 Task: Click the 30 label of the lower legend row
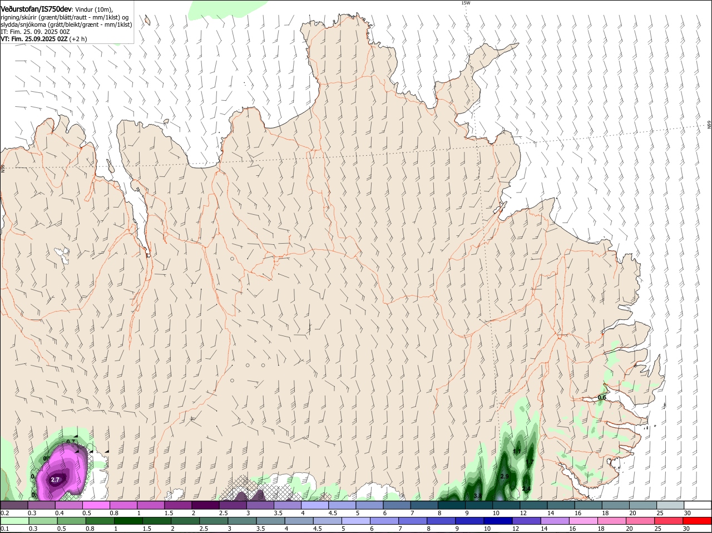point(686,529)
